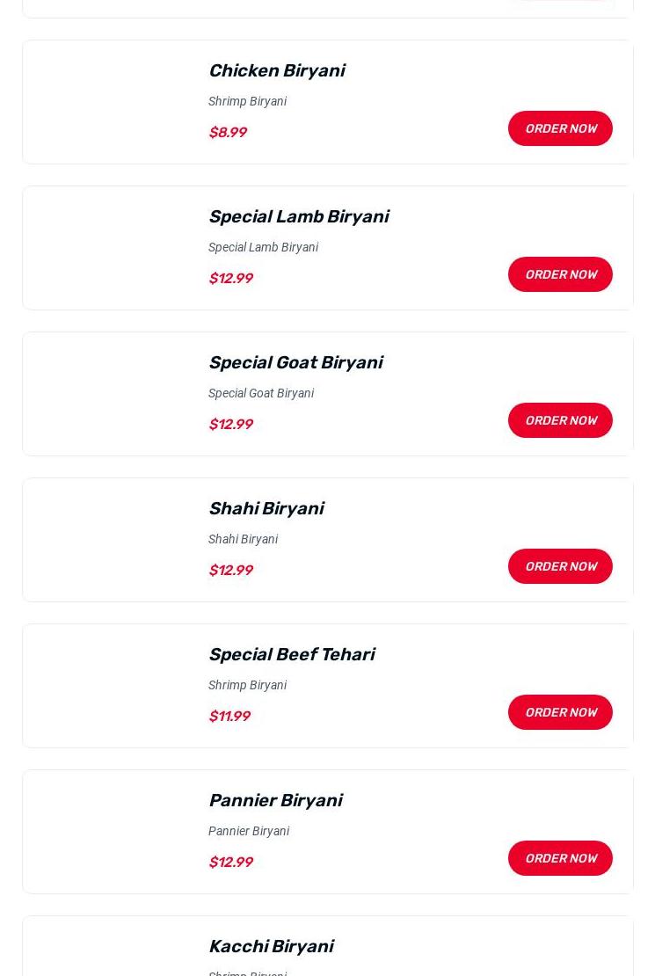Select the Special Lamb Biryani heading
Screen dimensions: 655x976
[x=298, y=216]
